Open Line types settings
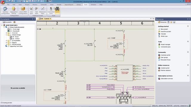191x107 pixels. click(31, 10)
